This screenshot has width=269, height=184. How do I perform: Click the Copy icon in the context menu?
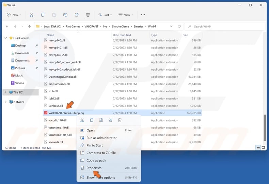(x=92, y=120)
